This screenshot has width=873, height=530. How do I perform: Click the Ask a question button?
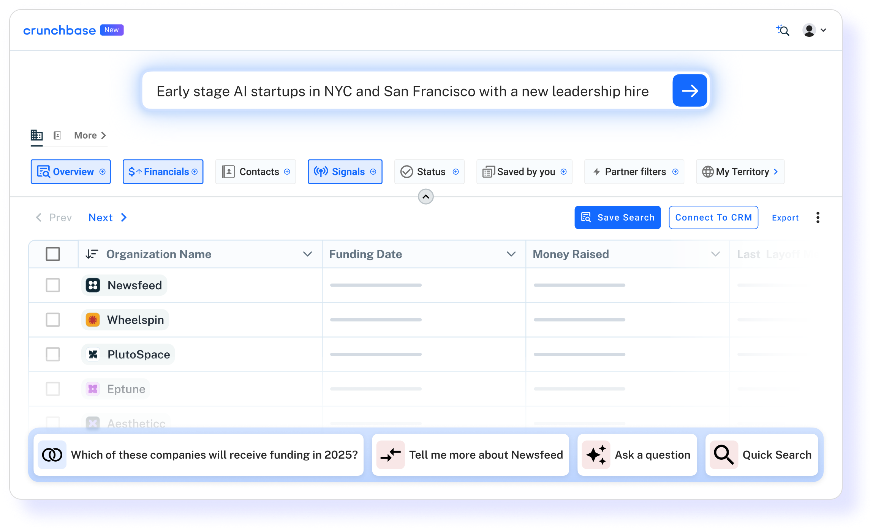(637, 455)
